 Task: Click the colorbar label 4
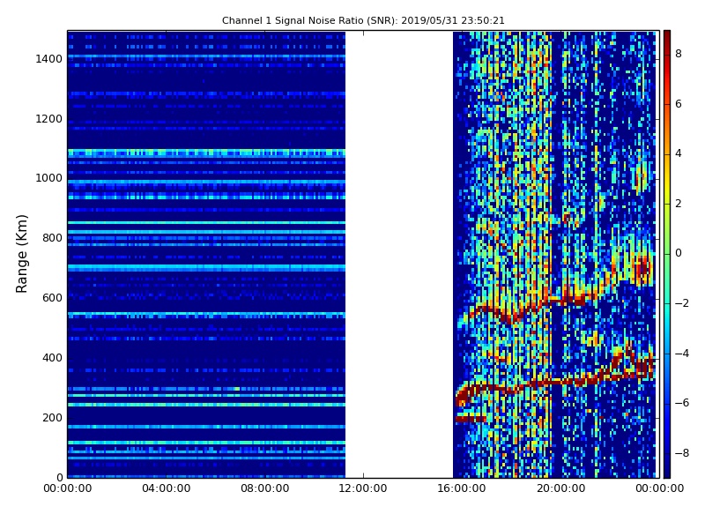point(679,153)
